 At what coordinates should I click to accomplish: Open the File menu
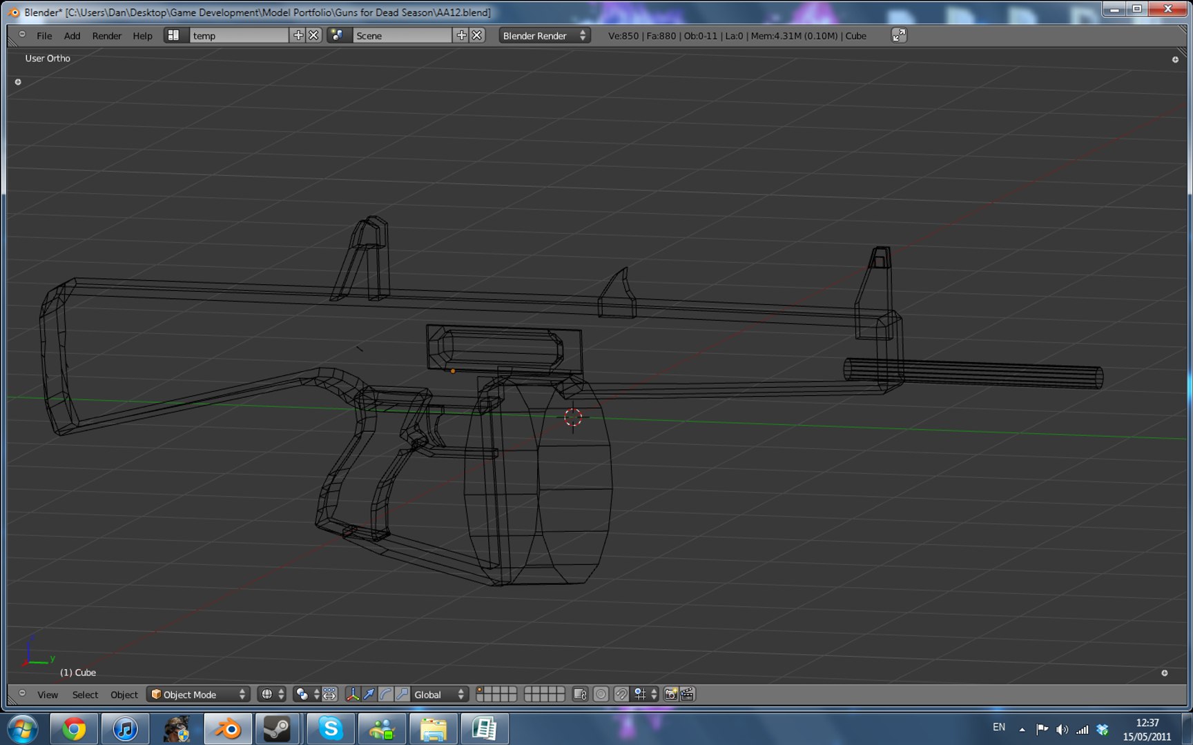point(44,35)
